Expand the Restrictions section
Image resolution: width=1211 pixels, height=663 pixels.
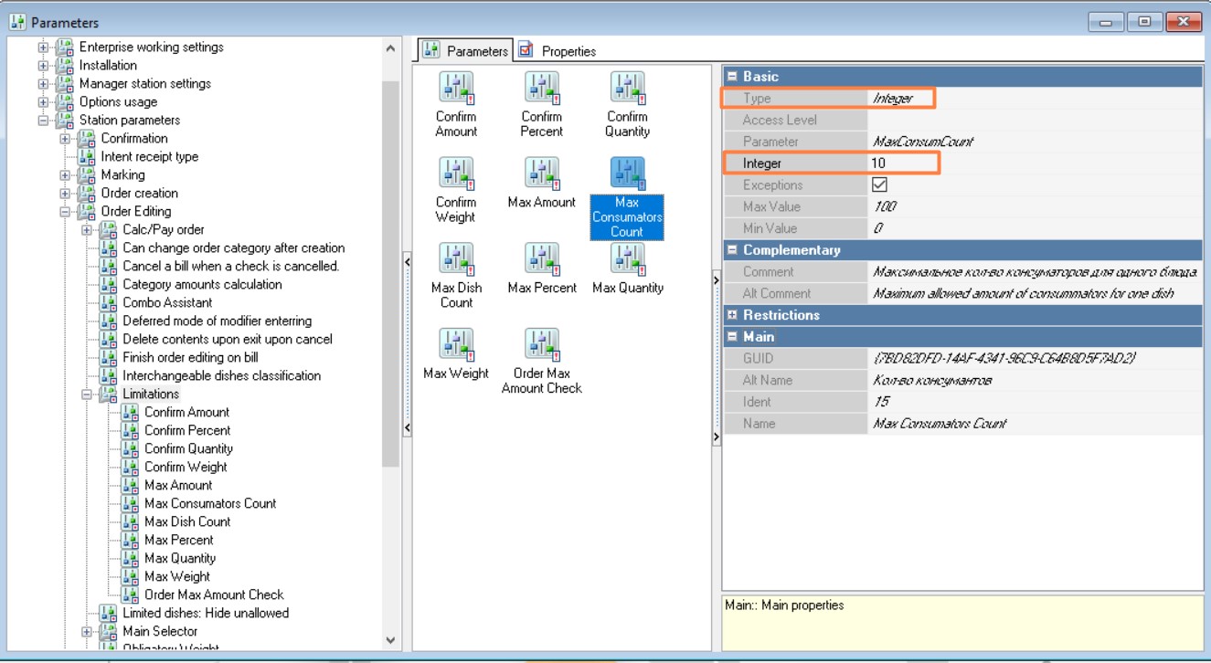732,315
